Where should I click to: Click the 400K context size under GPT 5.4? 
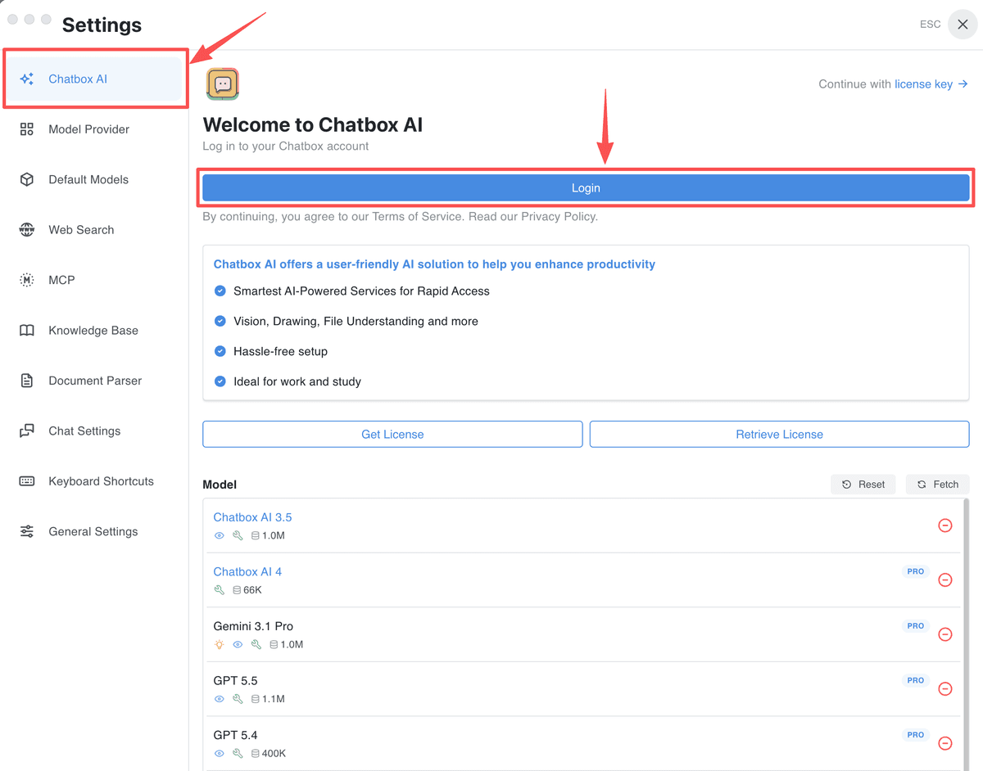268,754
